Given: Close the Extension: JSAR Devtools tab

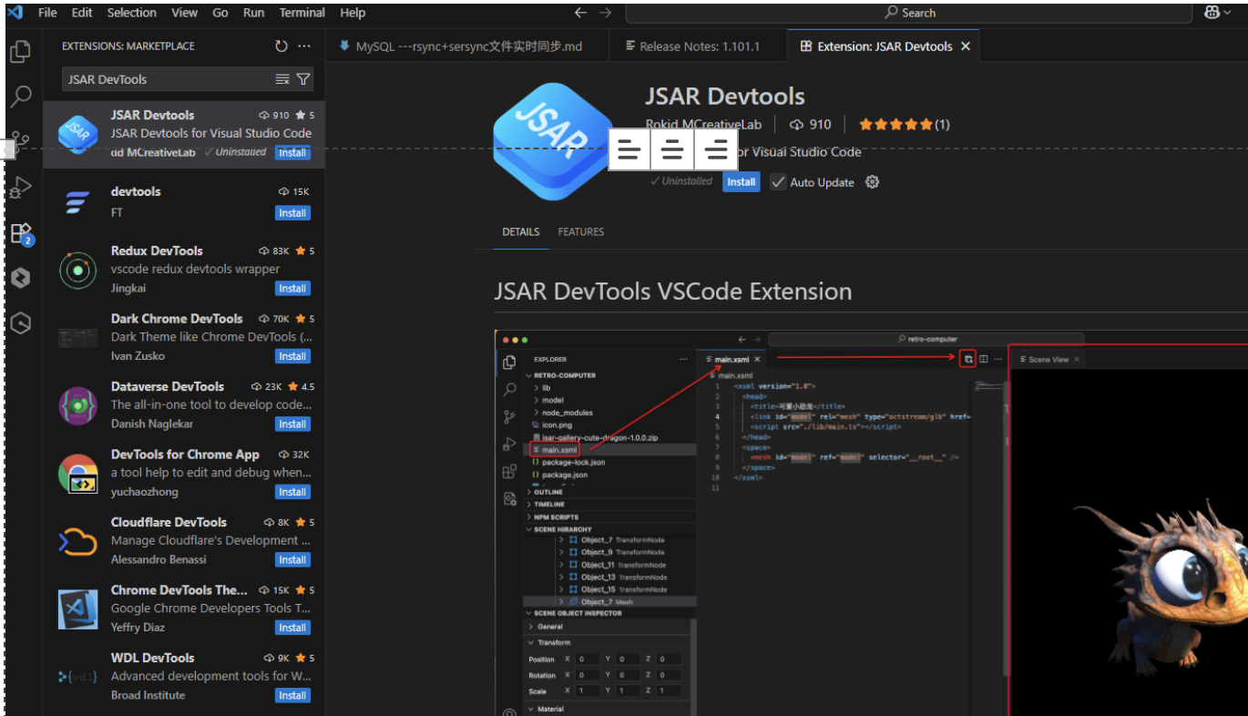Looking at the screenshot, I should [966, 46].
